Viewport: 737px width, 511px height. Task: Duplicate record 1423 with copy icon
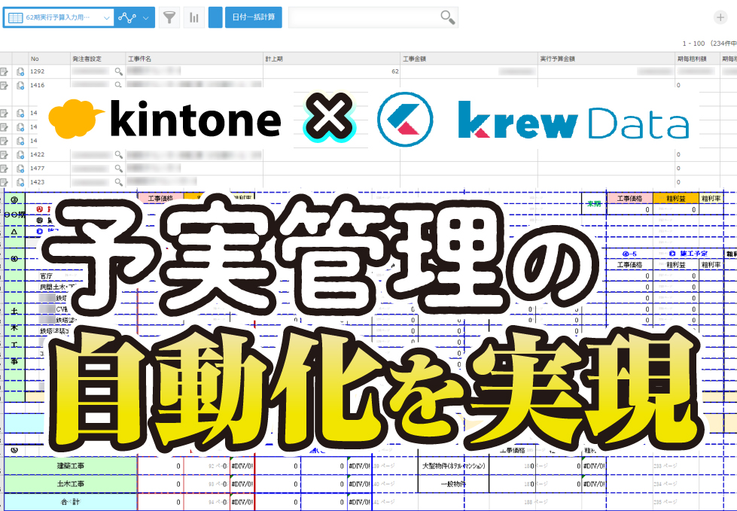click(x=20, y=182)
